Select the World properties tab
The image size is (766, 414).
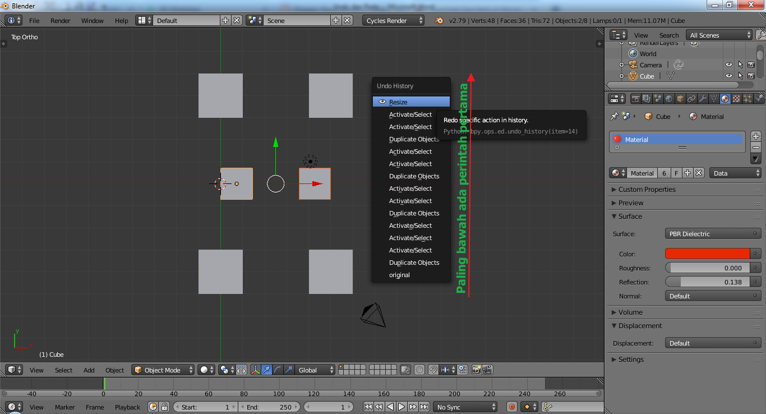click(x=668, y=98)
